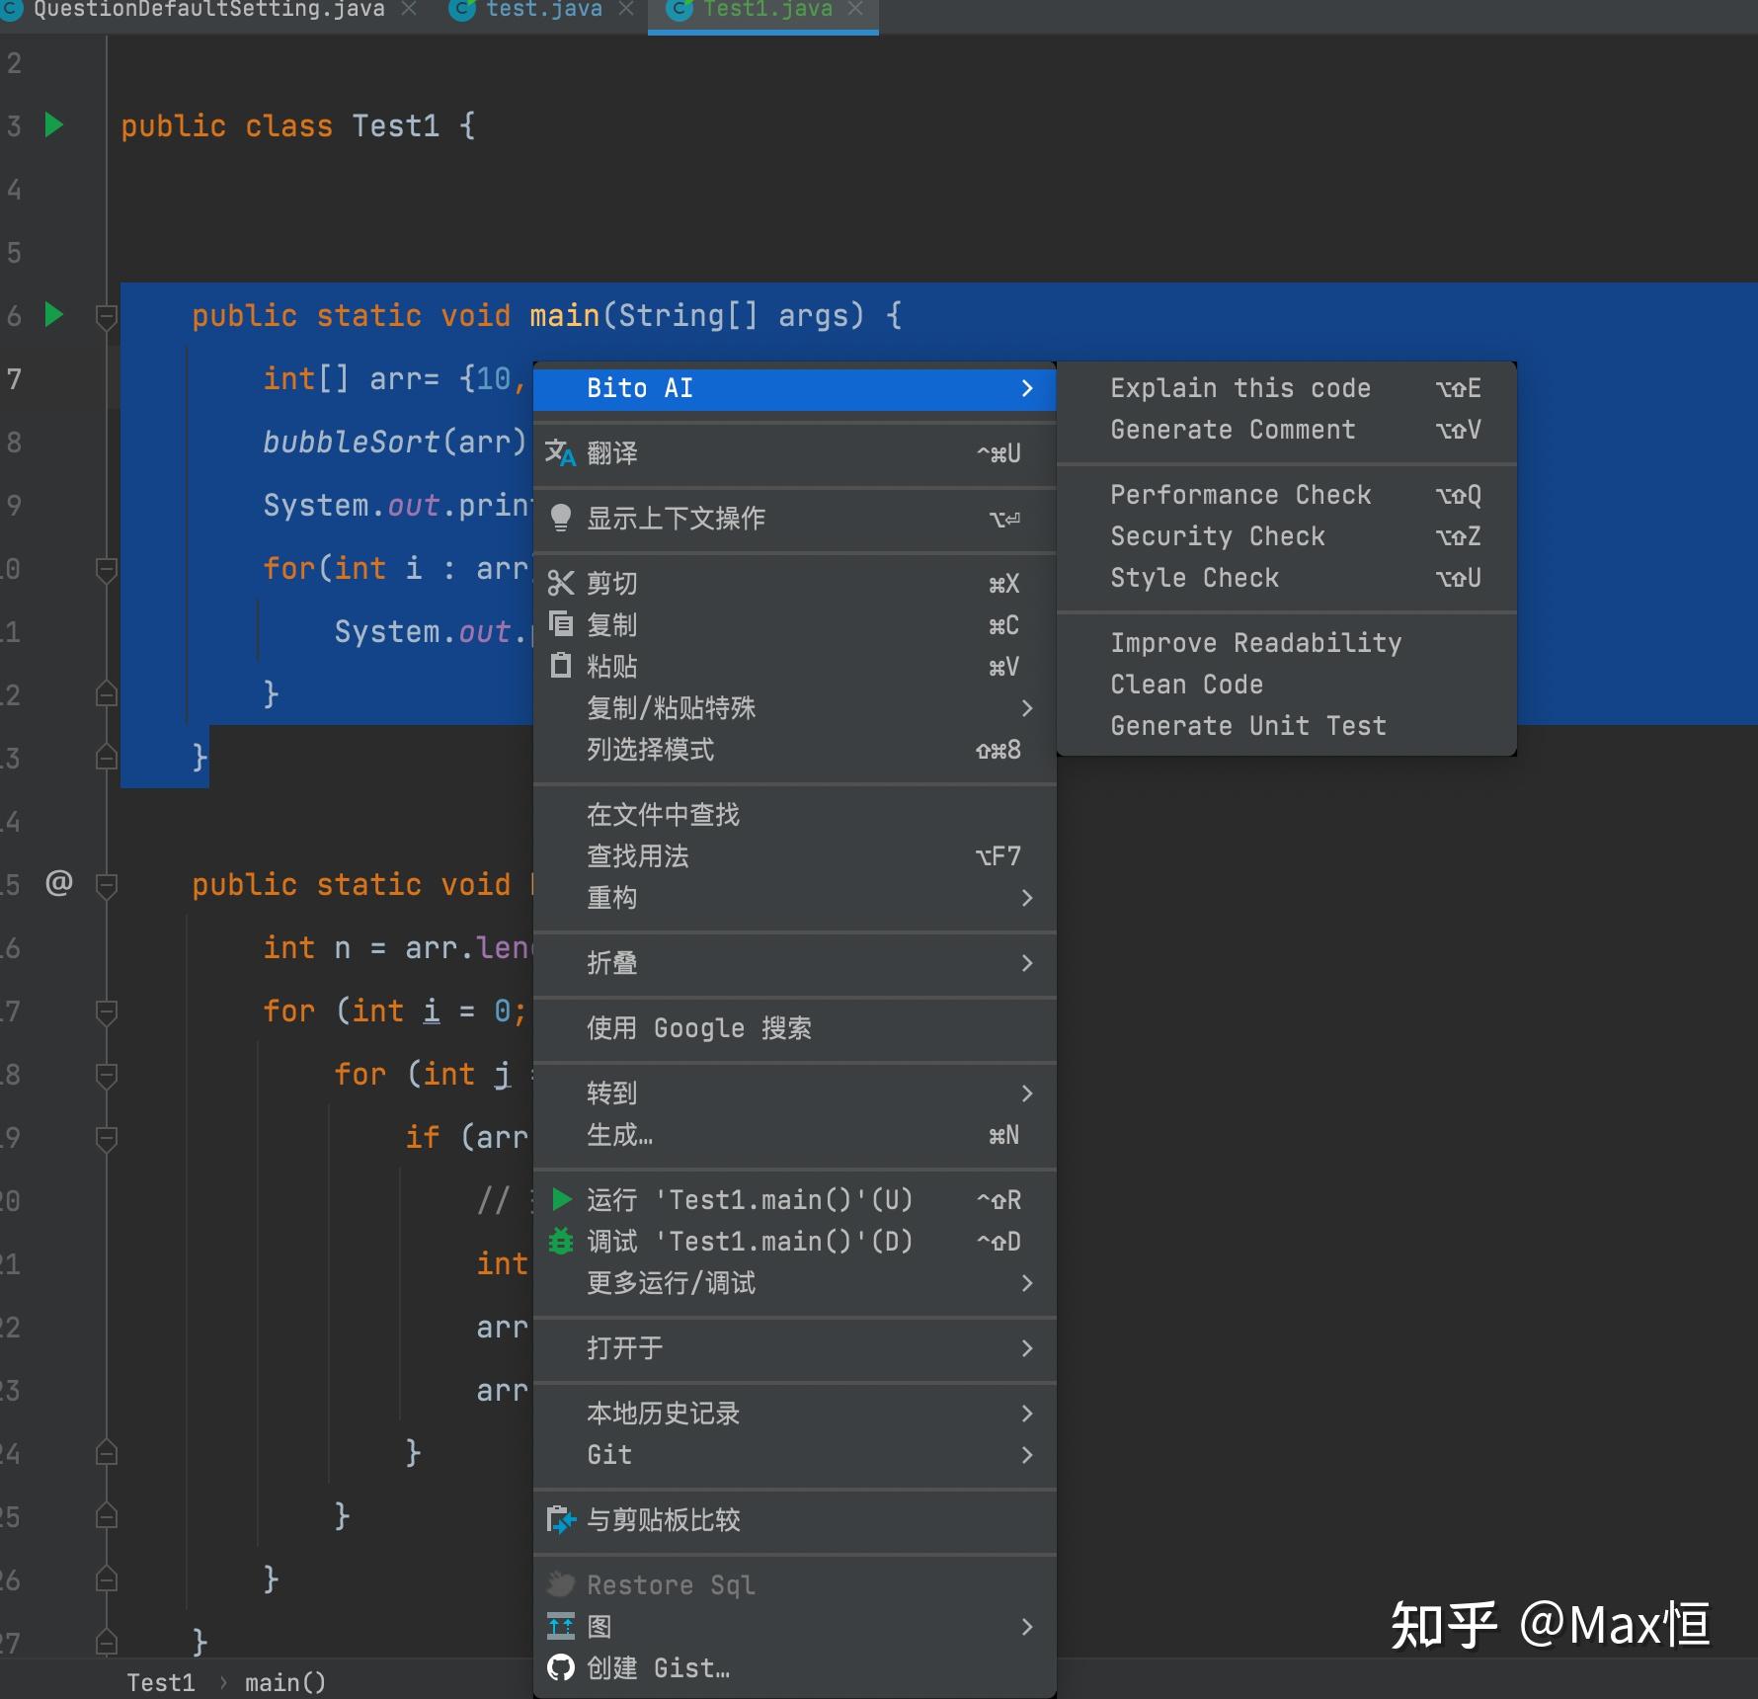This screenshot has height=1699, width=1758.
Task: Click Test1 in the breadcrumb bar
Action: click(161, 1681)
